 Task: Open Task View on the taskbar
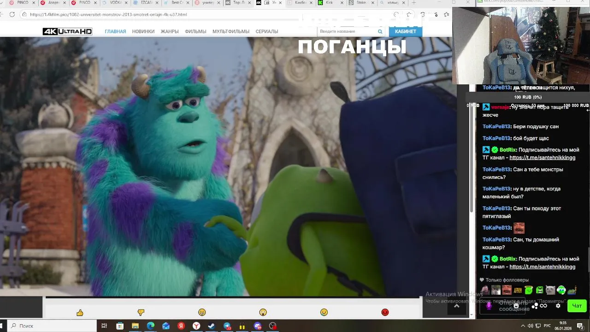point(104,326)
